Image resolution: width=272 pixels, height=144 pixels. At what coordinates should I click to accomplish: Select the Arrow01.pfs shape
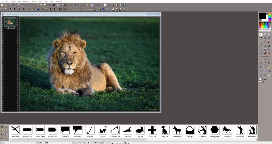point(28,130)
